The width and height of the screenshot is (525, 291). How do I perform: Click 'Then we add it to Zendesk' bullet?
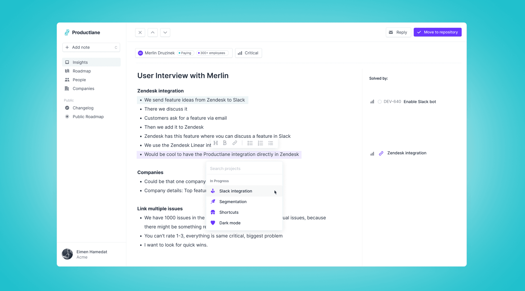pyautogui.click(x=174, y=127)
